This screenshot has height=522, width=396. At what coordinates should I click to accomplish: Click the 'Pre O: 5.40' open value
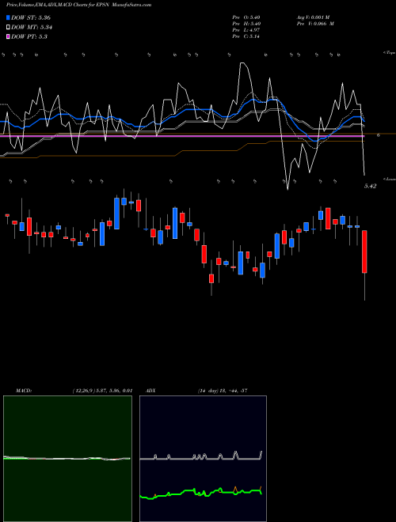point(246,17)
